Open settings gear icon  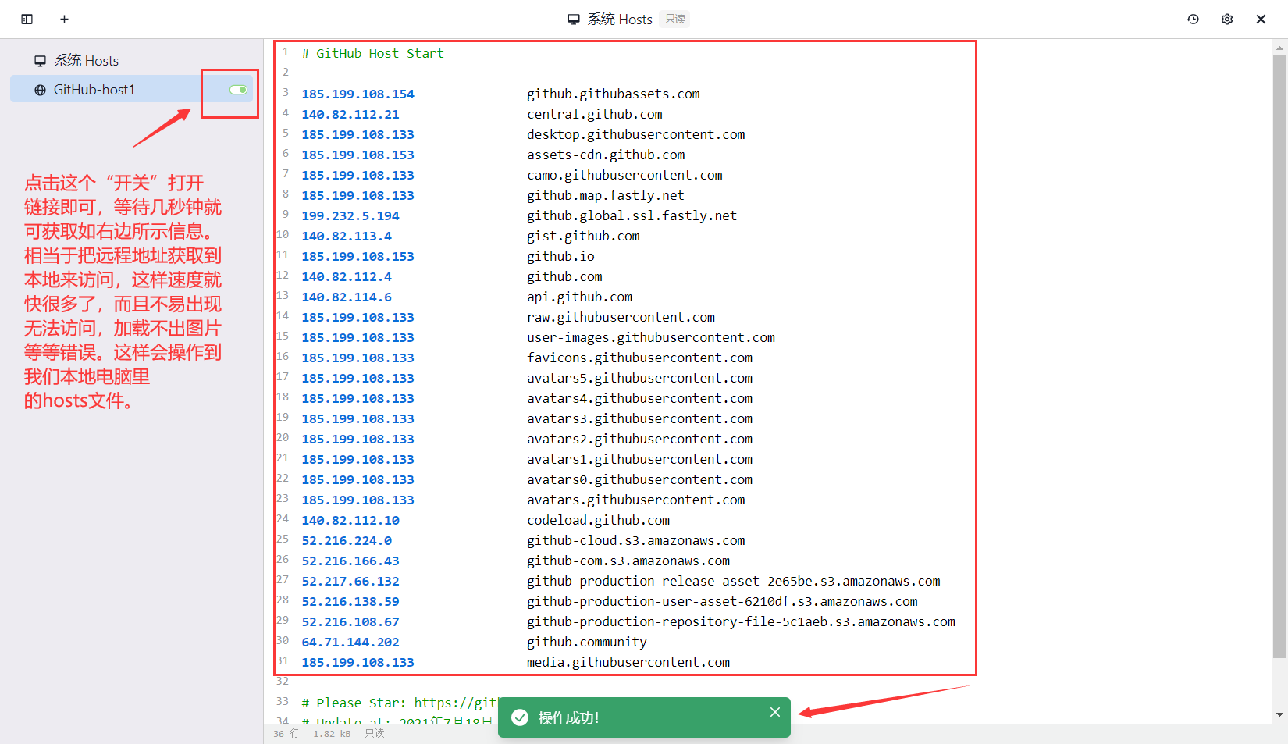(x=1227, y=20)
